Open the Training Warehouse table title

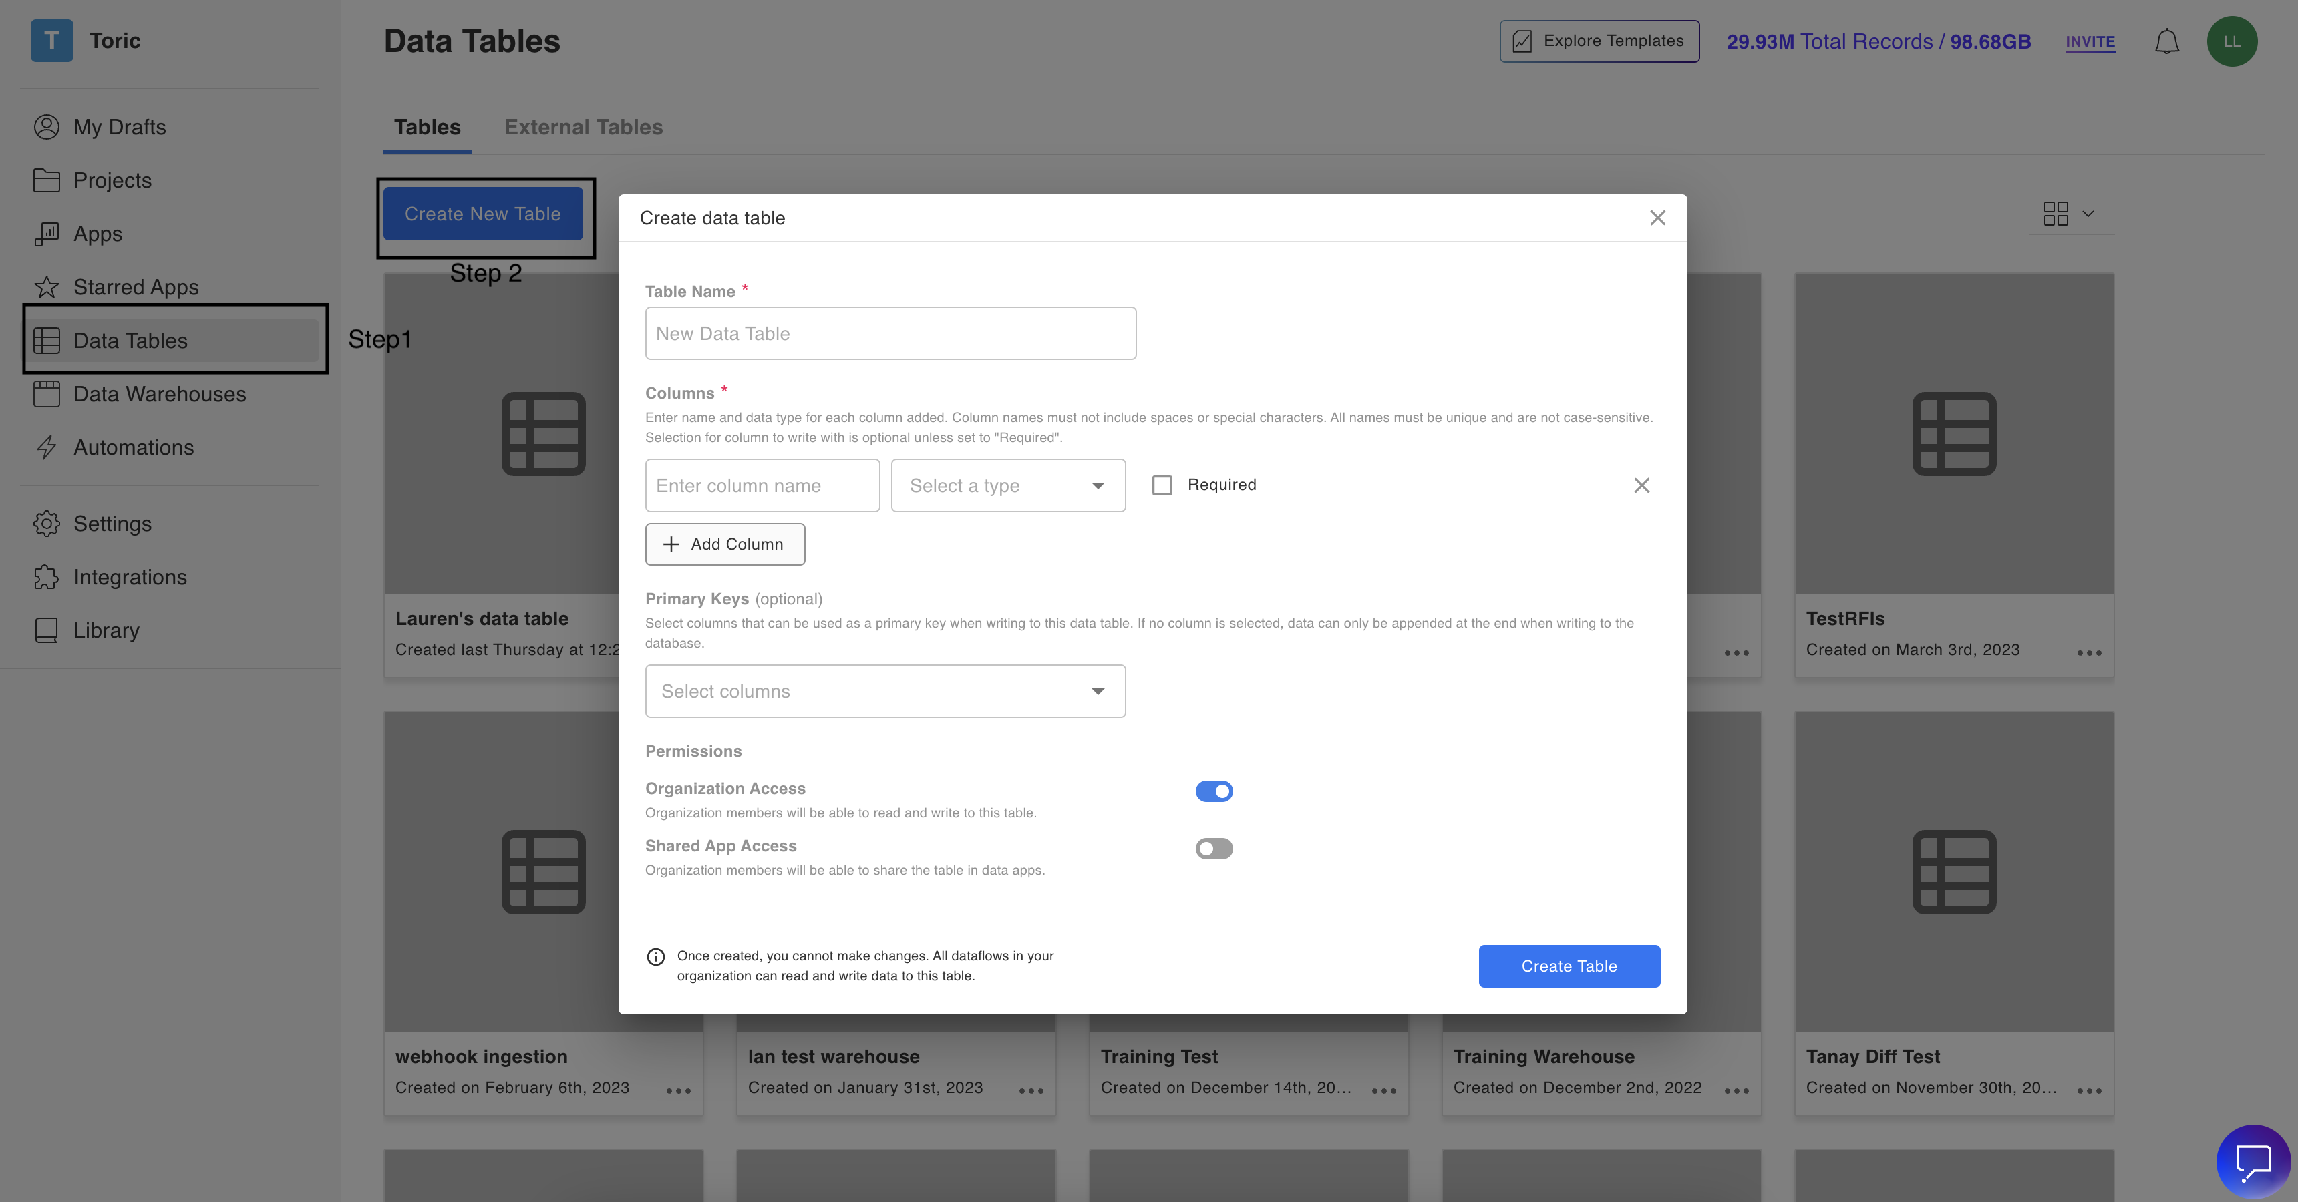tap(1543, 1056)
